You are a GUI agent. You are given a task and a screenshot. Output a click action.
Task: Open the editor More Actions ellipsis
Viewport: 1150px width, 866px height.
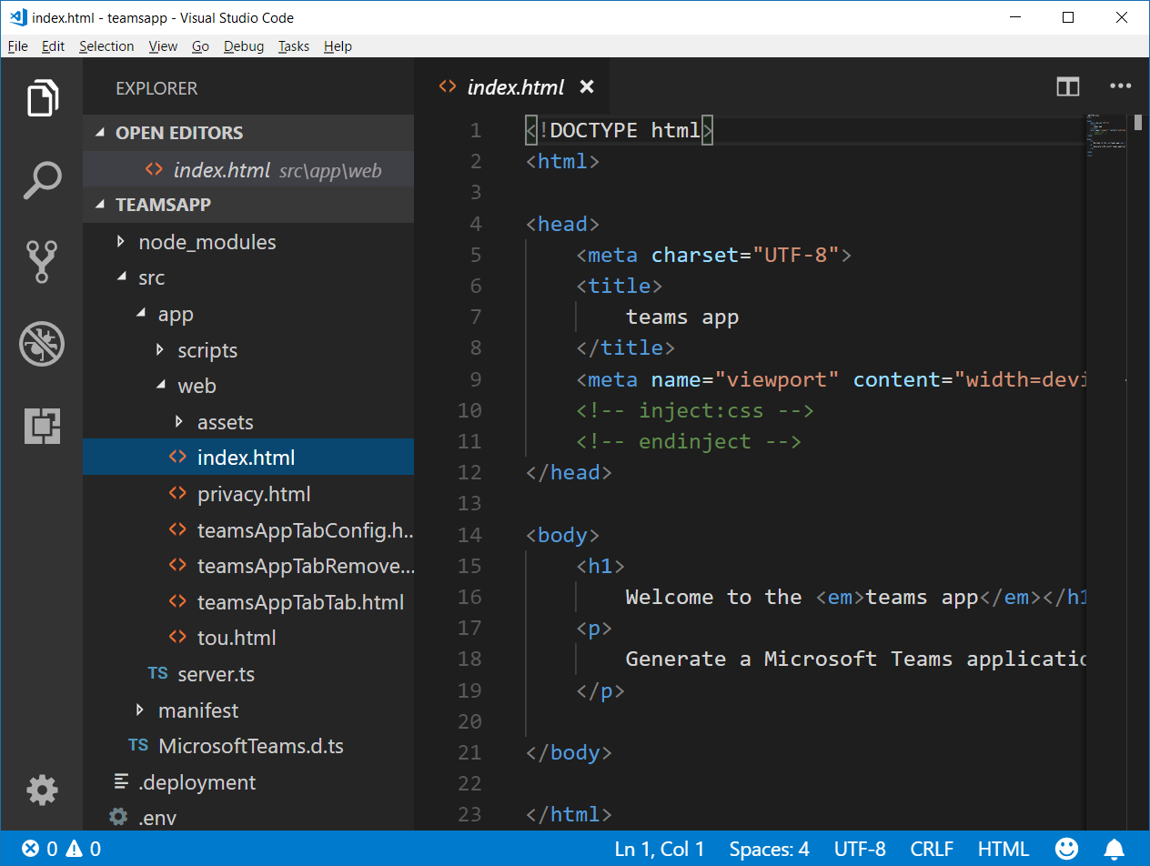pos(1120,87)
